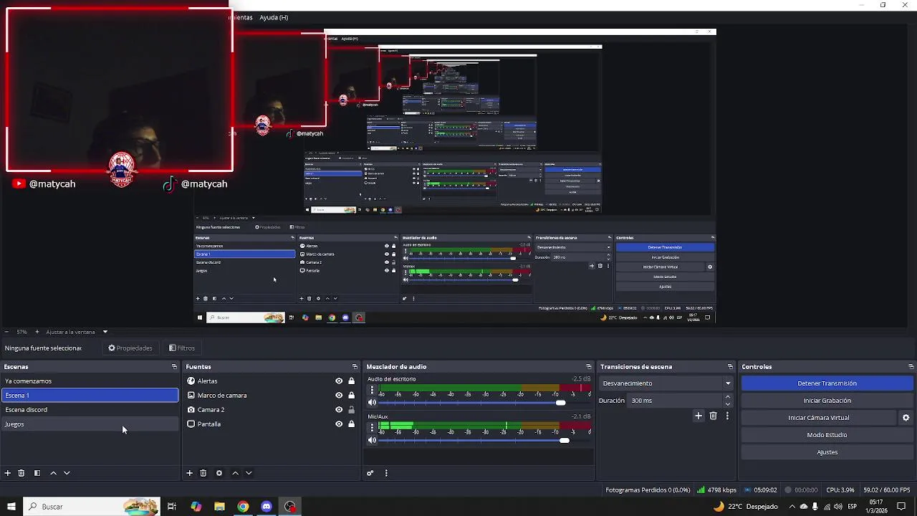The image size is (917, 516).
Task: Open the Ayuda (H) menu
Action: coord(274,17)
